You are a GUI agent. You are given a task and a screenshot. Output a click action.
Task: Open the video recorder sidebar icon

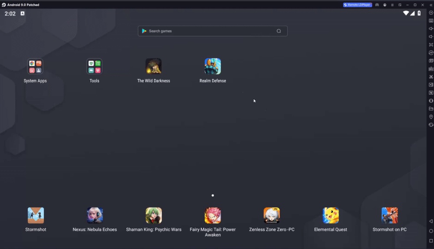pos(431,85)
